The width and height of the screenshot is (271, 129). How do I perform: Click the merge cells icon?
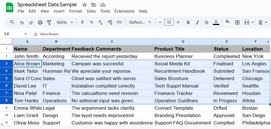pos(246,22)
